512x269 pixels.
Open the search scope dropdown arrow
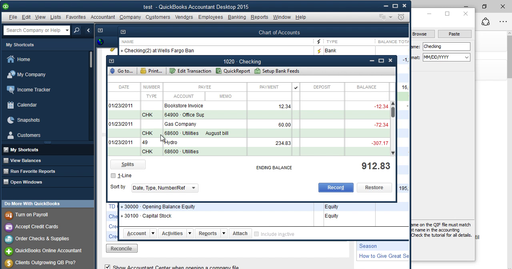click(67, 30)
